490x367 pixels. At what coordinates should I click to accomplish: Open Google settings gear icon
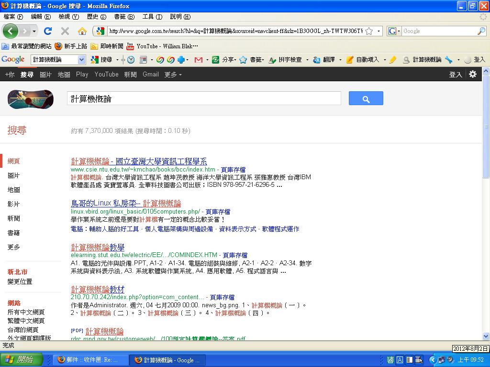click(473, 74)
